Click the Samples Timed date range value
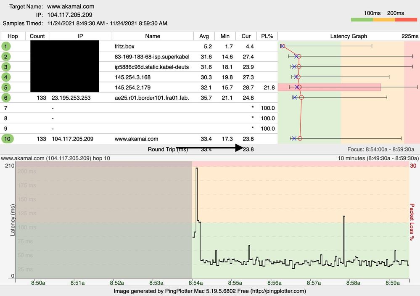Viewport: 420px width, 296px height. pyautogui.click(x=107, y=23)
